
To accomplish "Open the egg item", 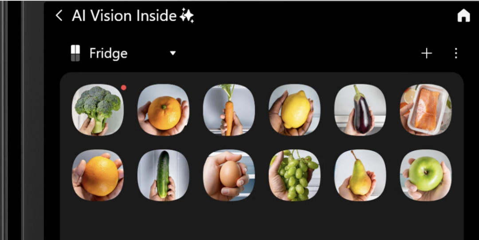I will (x=229, y=175).
